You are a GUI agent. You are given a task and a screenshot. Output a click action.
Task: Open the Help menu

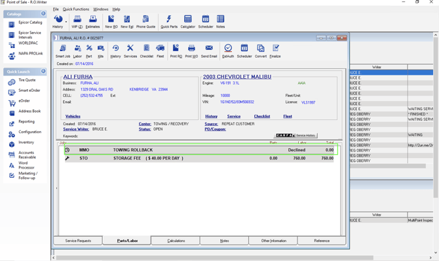tap(117, 9)
